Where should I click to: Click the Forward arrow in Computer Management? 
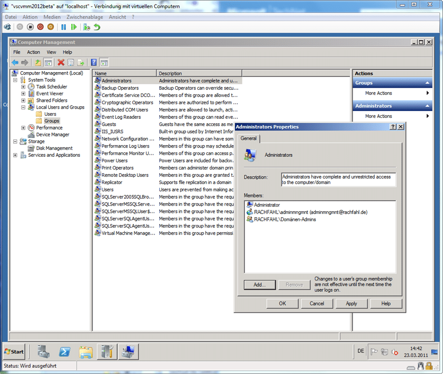point(25,62)
